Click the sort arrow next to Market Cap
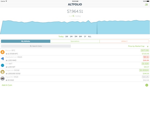This screenshot has width=150, height=113. (148, 46)
